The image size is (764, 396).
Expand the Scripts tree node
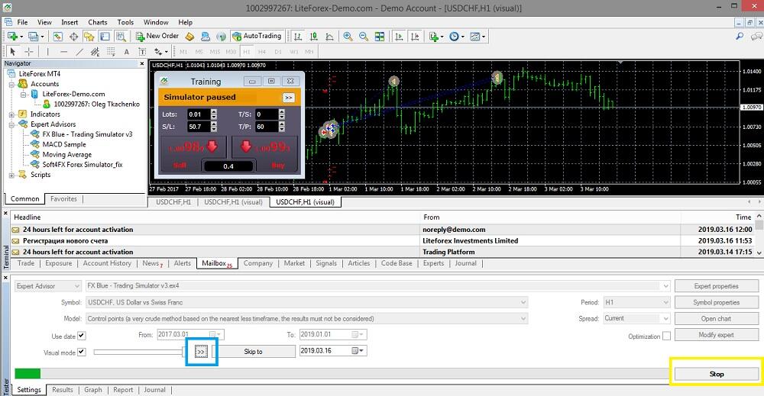tap(11, 175)
